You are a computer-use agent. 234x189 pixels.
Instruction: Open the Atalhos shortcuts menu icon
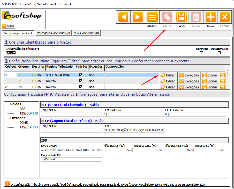point(152,17)
